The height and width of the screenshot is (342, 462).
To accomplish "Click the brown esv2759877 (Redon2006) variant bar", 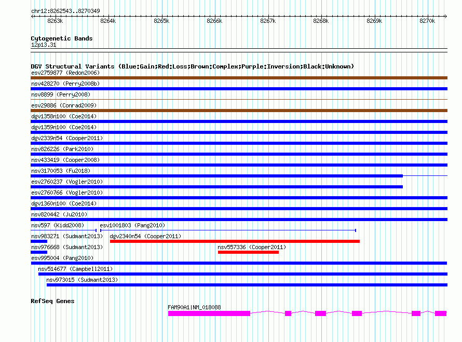I will [x=239, y=78].
